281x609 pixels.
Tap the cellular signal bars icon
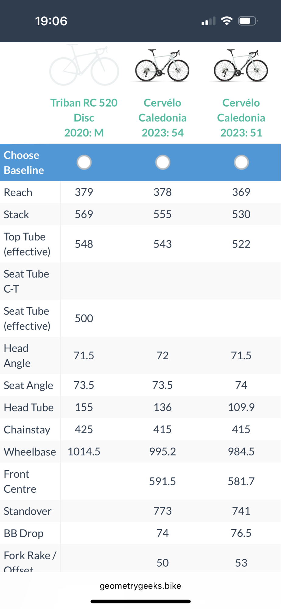[209, 21]
